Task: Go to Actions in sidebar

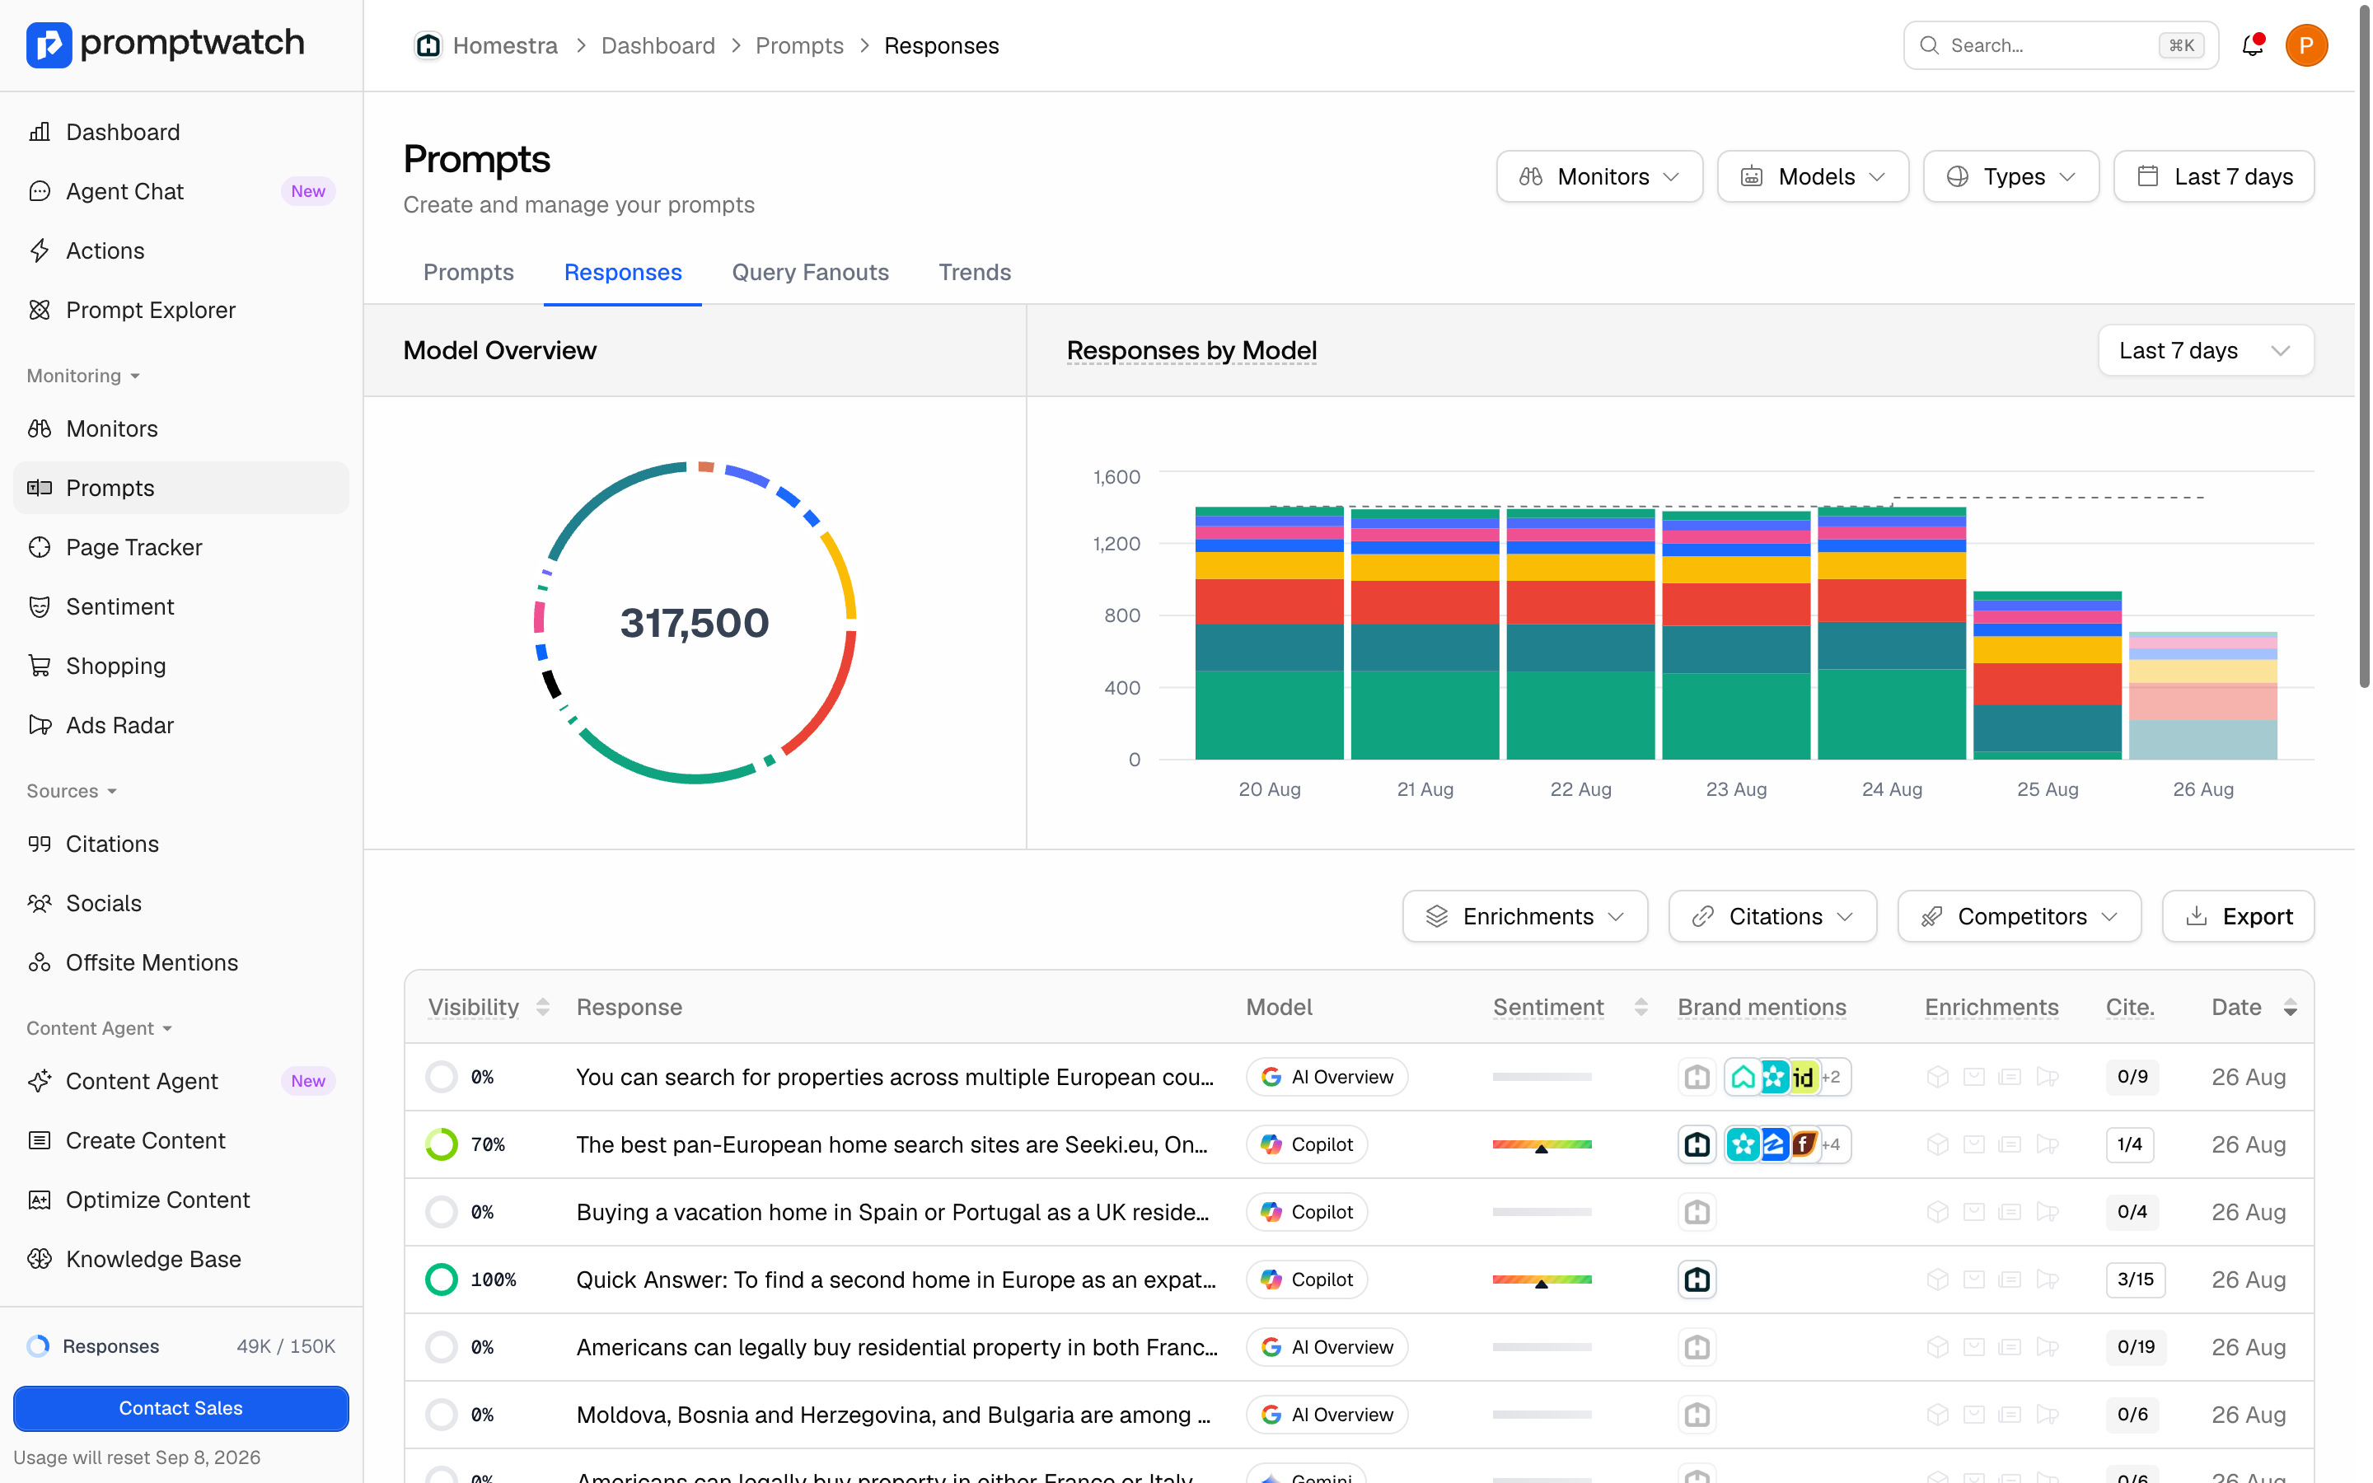Action: click(x=180, y=251)
